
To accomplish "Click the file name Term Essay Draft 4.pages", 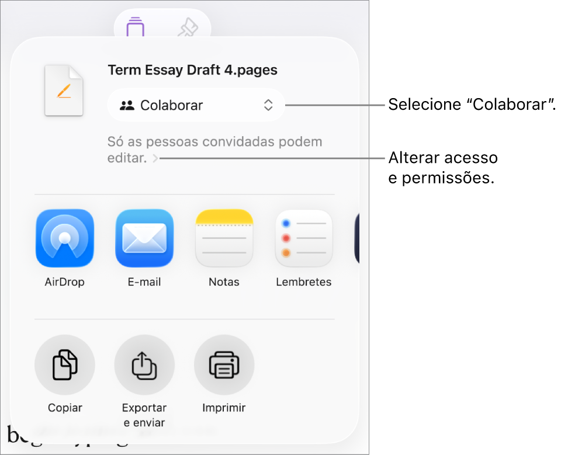I will pyautogui.click(x=192, y=70).
